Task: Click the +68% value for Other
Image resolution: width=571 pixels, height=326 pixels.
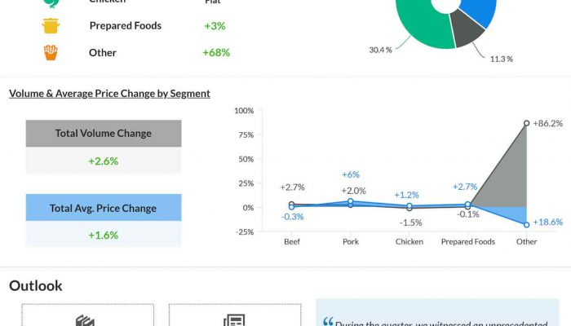Action: 216,53
